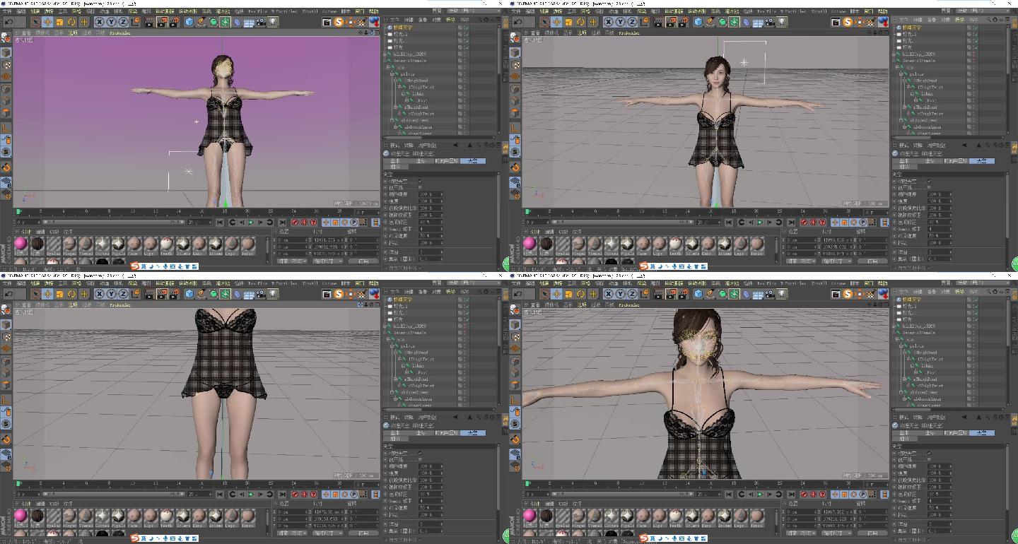1018x544 pixels.
Task: Click Apply button in bottom-right coordinates panel
Action: click(872, 533)
